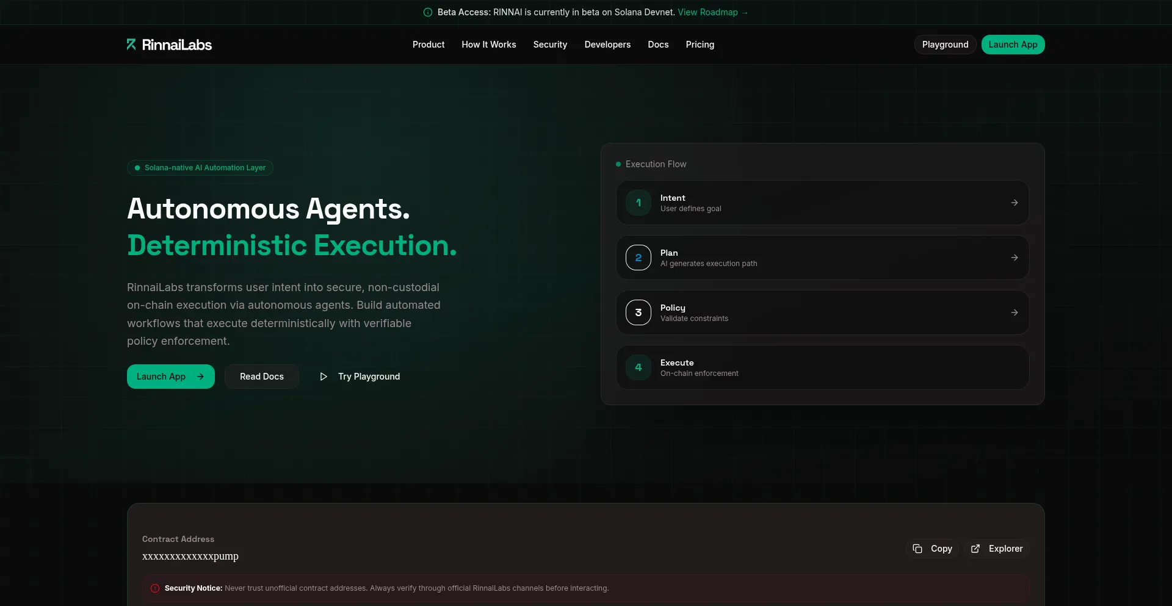
Task: Click the RinnaiLabs logo icon
Action: pos(131,45)
